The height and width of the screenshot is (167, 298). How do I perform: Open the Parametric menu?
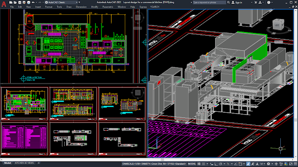(x=108, y=7)
